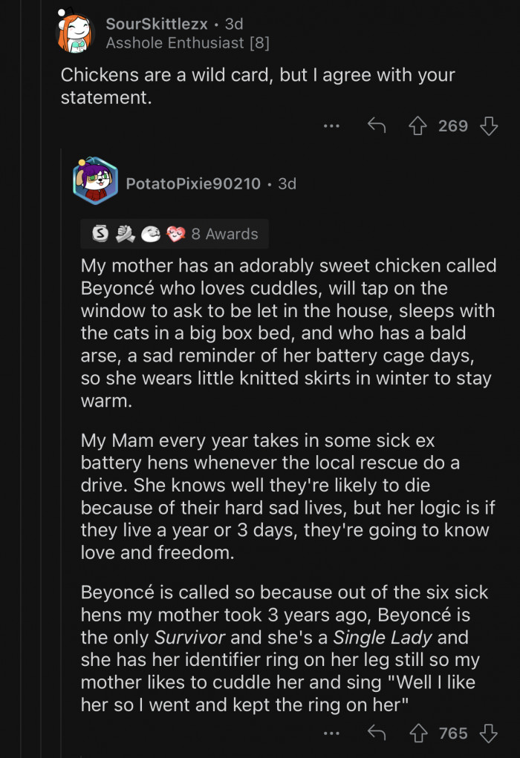The image size is (520, 758).
Task: Open PotatoPixie90210's hexagonal avatar
Action: 94,180
